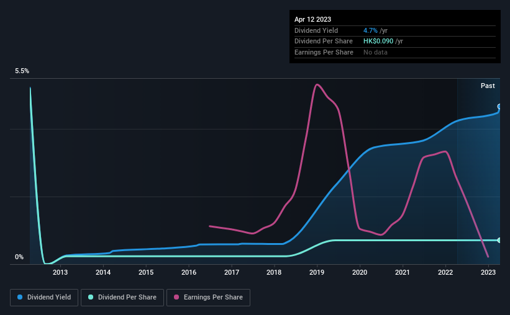This screenshot has height=315, width=510.
Task: Click the pink Earnings Per Share legend dot
Action: [x=176, y=297]
